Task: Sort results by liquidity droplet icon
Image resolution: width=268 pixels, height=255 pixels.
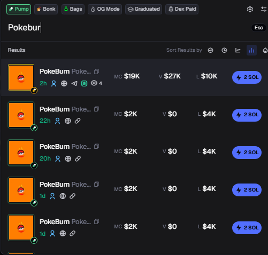Action: (265, 50)
